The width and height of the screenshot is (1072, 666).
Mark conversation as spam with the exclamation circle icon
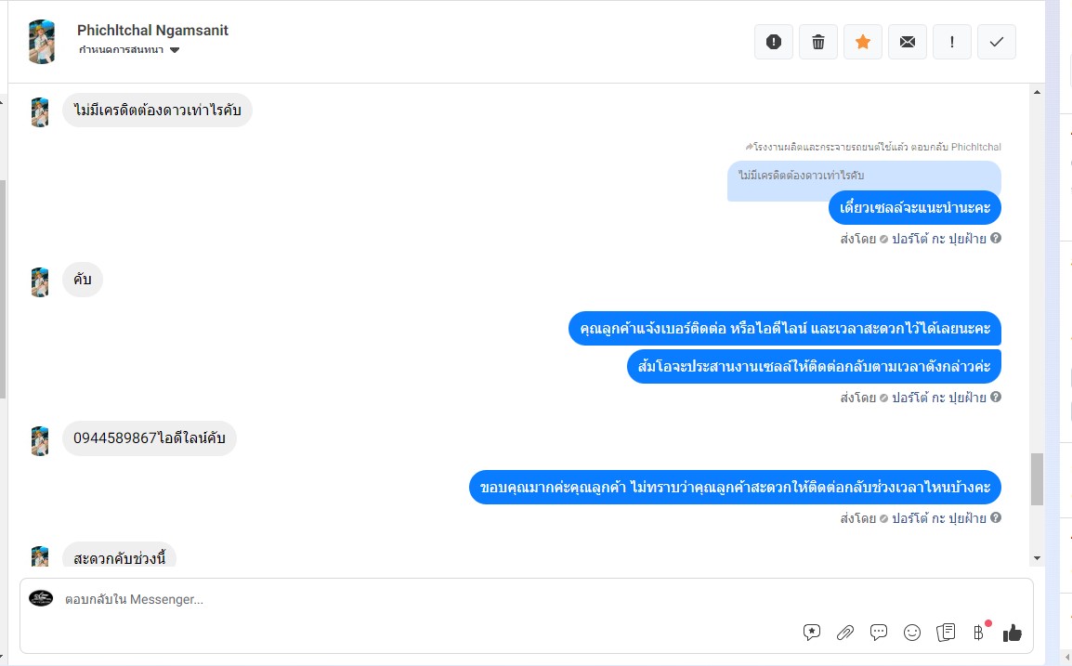click(x=773, y=42)
